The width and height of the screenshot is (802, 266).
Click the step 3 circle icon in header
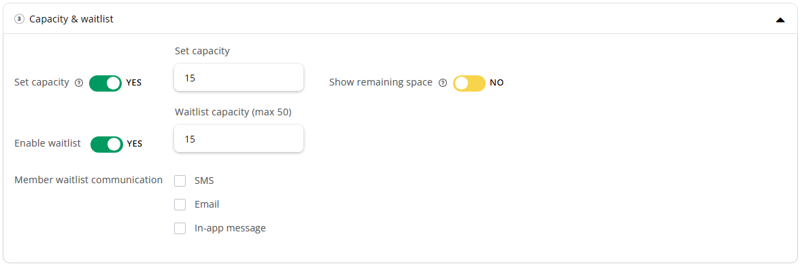click(x=20, y=19)
